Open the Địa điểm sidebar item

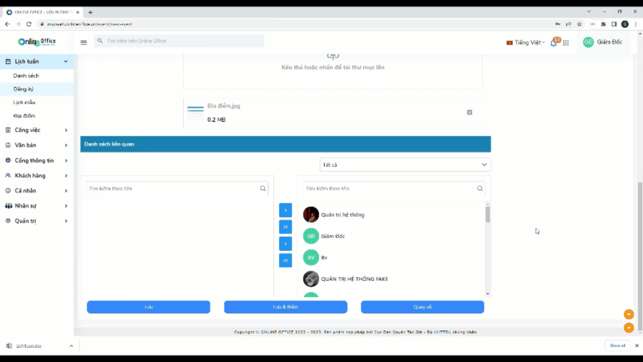point(24,116)
